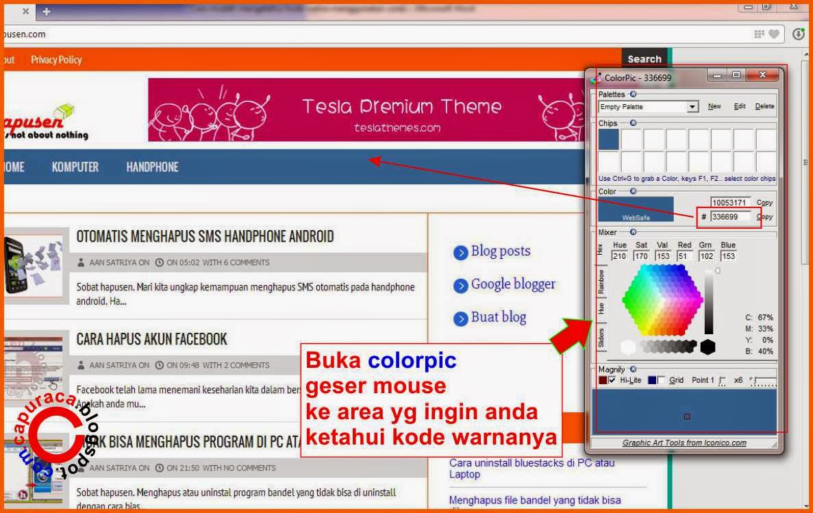Viewport: 813px width, 513px height.
Task: Open the KOMPUTER menu item
Action: point(75,167)
